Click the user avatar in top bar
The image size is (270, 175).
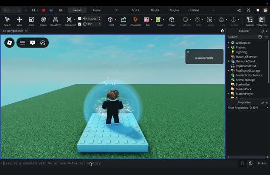pyautogui.click(x=265, y=10)
